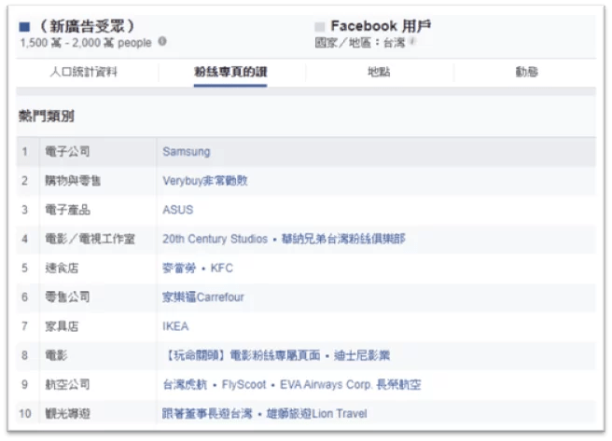
Task: Open EVA Airways Corp. 長榮航空 link
Action: 350,384
